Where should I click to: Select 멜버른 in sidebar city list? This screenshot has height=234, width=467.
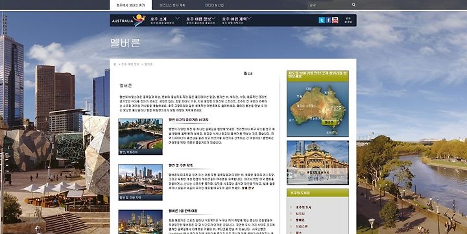(x=300, y=220)
